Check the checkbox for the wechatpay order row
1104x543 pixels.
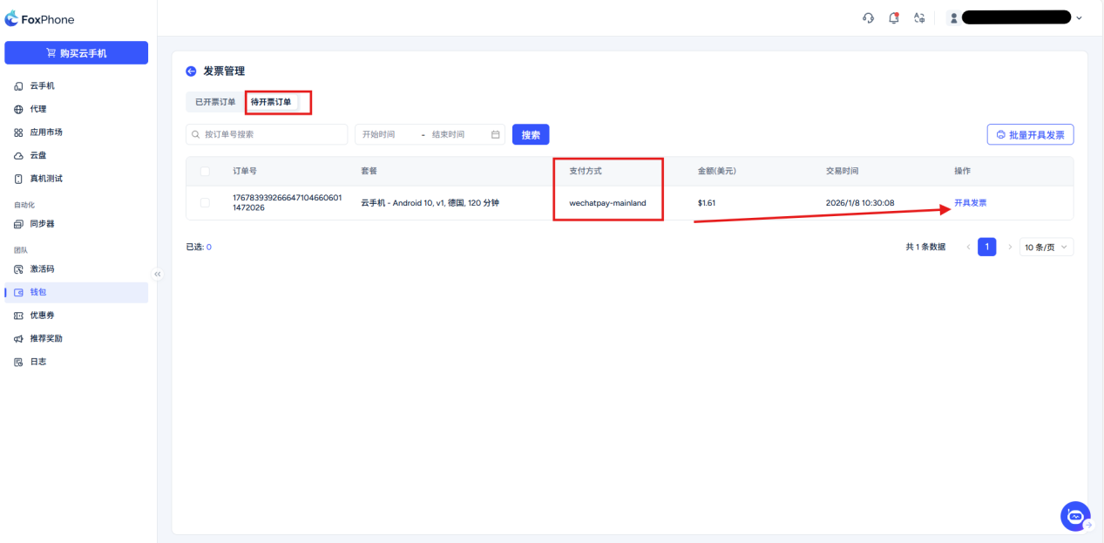[206, 203]
